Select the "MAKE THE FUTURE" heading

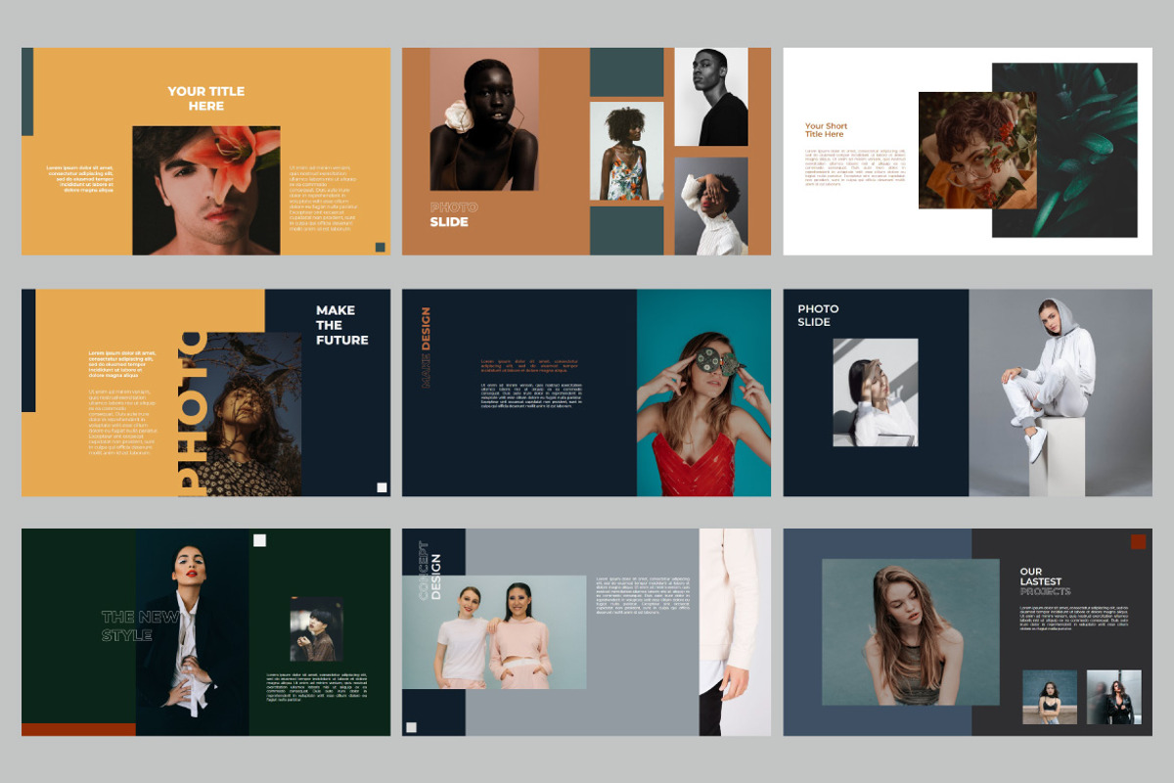342,325
